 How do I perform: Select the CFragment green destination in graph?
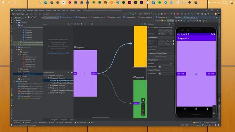[140, 99]
